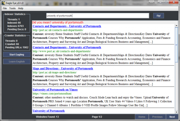Click the scrollbar up arrow in results

pyautogui.click(x=176, y=26)
